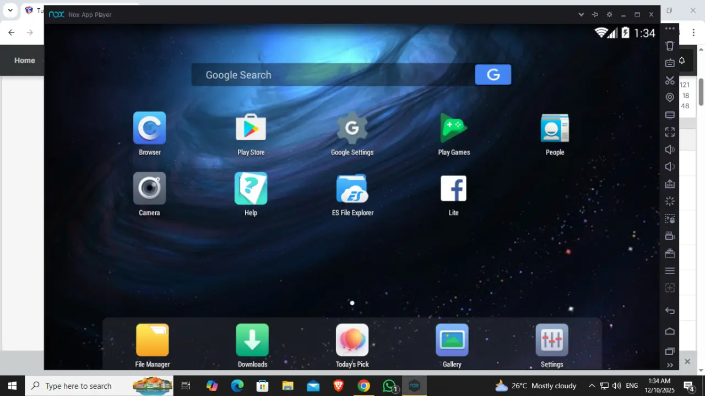Open Nox keyboard control settings
705x396 pixels.
click(670, 63)
